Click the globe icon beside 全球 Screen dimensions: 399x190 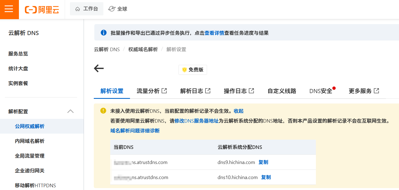112,9
